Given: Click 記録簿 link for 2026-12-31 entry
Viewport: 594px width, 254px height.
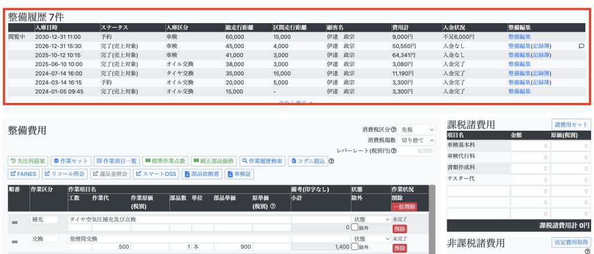Looking at the screenshot, I should 541,46.
